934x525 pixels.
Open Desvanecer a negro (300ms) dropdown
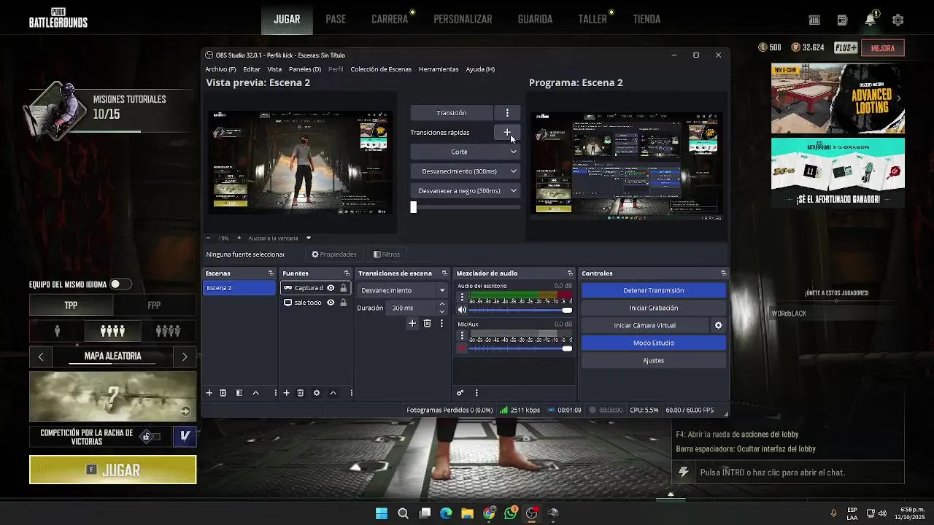pyautogui.click(x=466, y=191)
